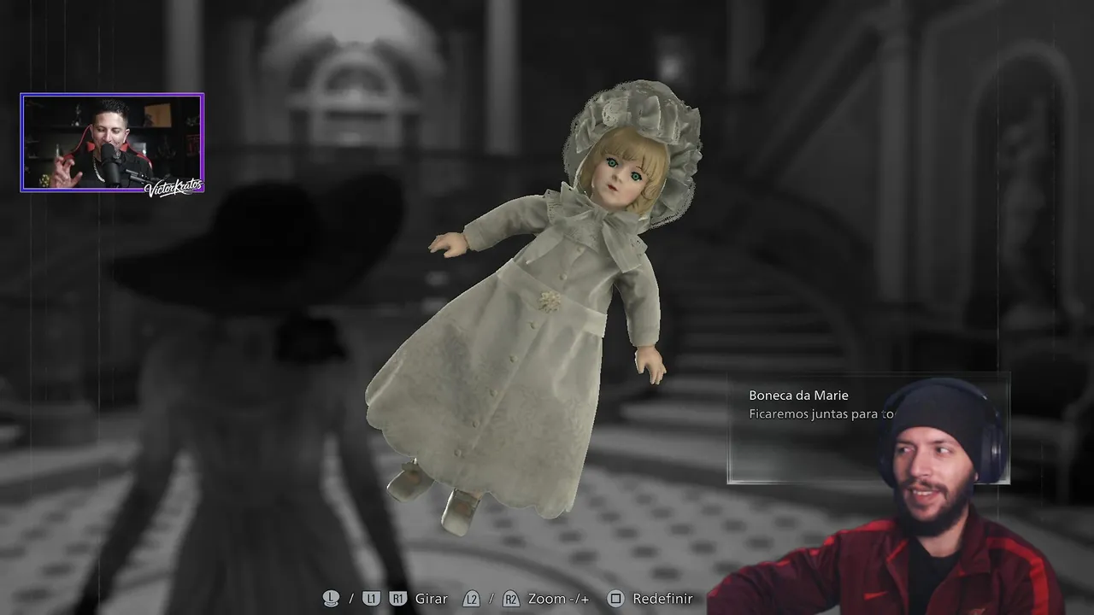Click the left stick L icon
This screenshot has width=1094, height=615.
(331, 599)
